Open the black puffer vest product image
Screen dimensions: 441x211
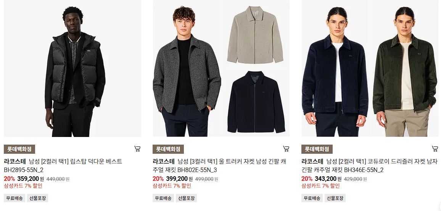click(72, 68)
